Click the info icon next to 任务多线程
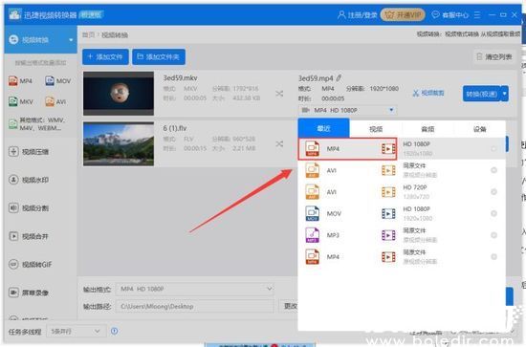 [115, 332]
